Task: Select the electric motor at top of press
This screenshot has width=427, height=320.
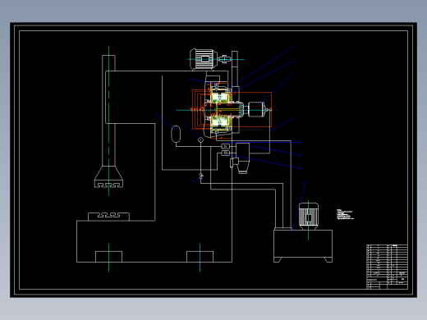Action: pos(204,59)
